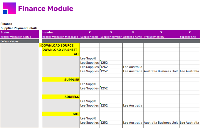Click the yellow ALL section label
Image resolution: width=200 pixels, height=128 pixels.
pyautogui.click(x=61, y=54)
